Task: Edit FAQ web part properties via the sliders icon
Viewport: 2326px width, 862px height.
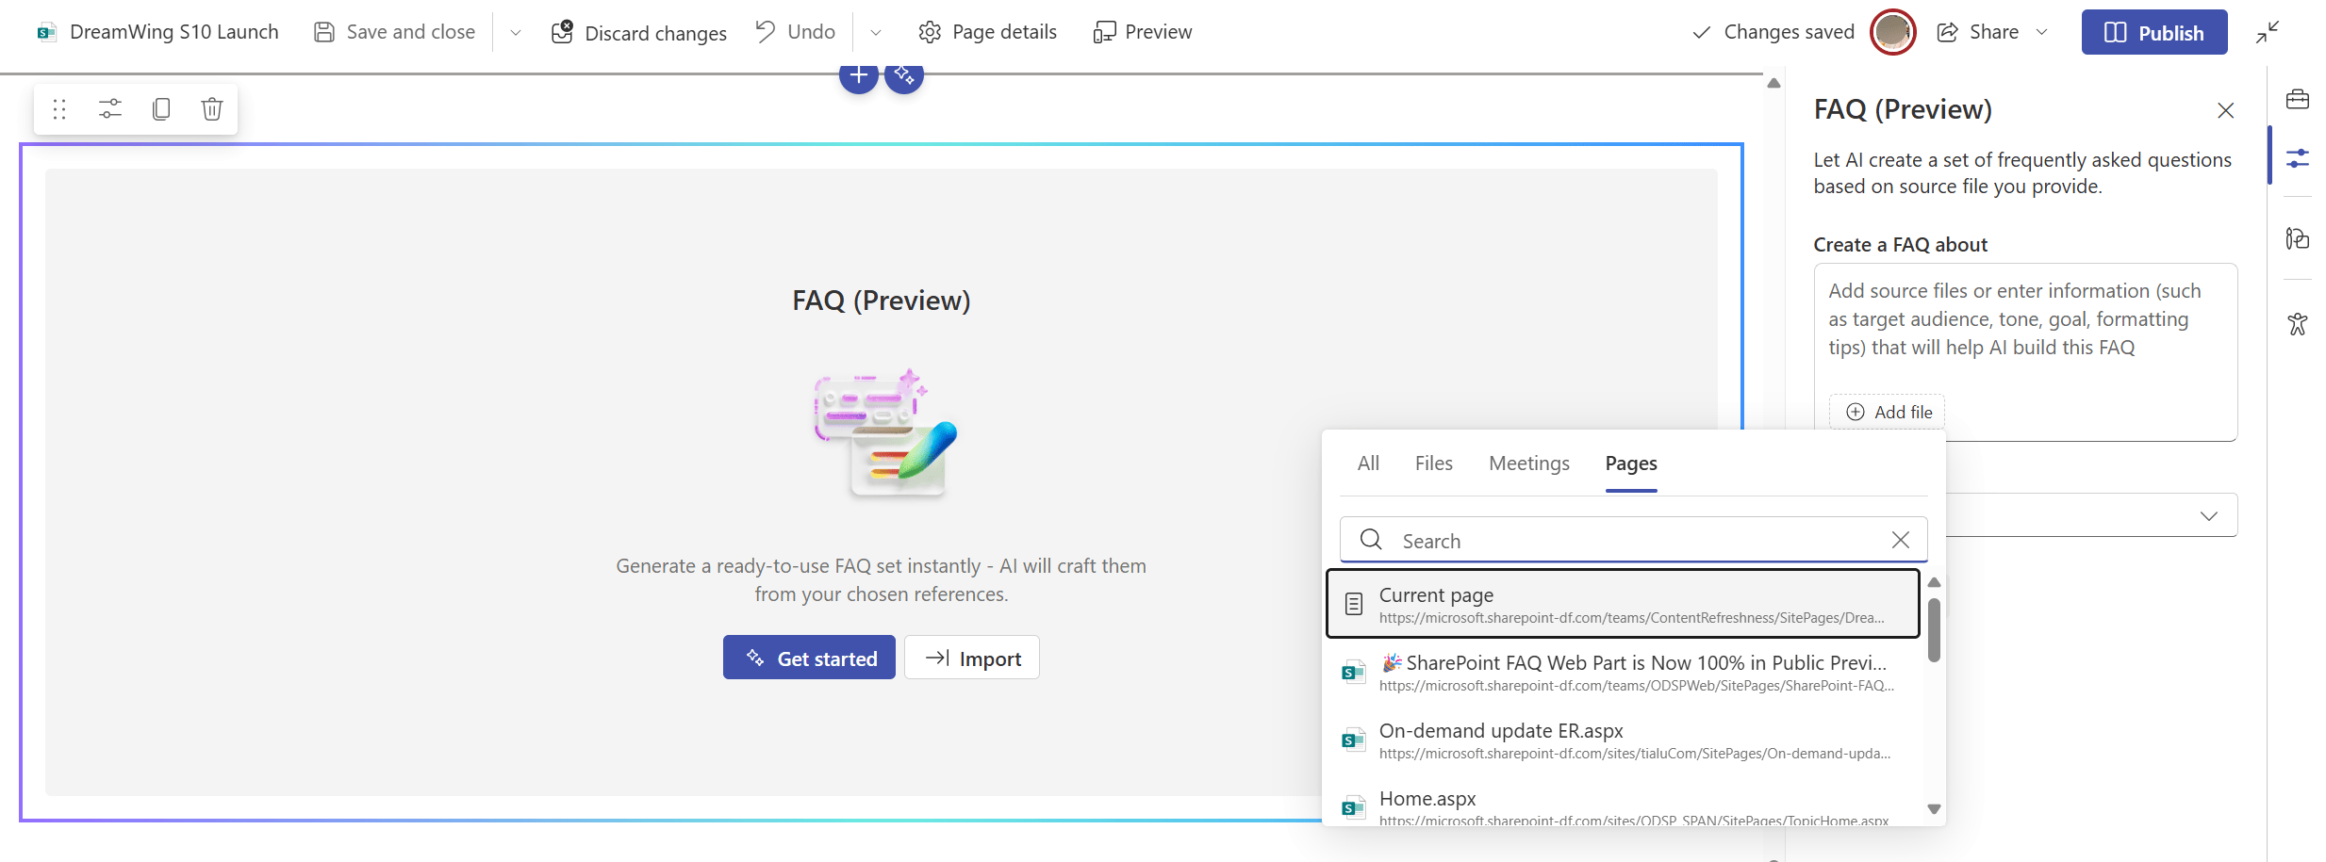Action: tap(109, 108)
